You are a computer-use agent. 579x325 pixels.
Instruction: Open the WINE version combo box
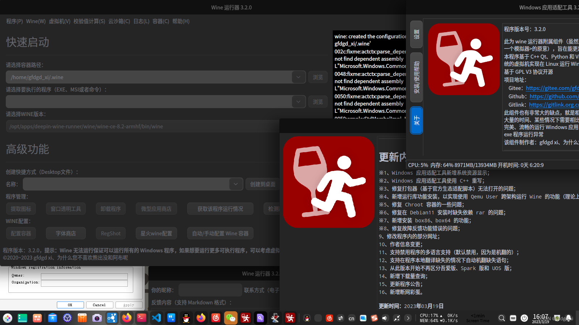pyautogui.click(x=142, y=126)
